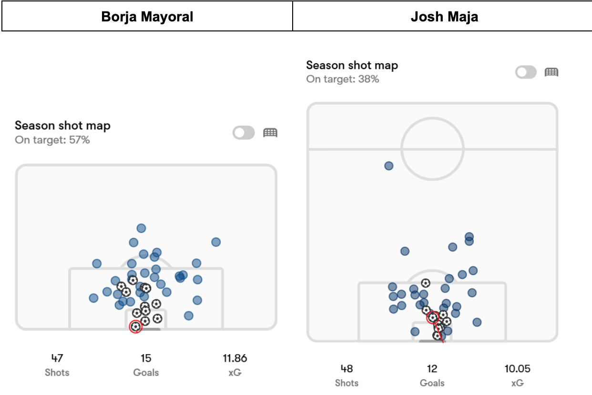The image size is (592, 395).
Task: Select the red-circled goal on Mayoral's map
Action: click(x=136, y=327)
